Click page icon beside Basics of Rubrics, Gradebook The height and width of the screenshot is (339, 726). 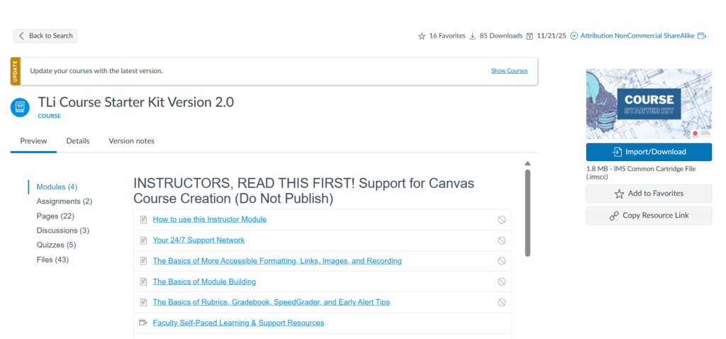click(x=143, y=302)
